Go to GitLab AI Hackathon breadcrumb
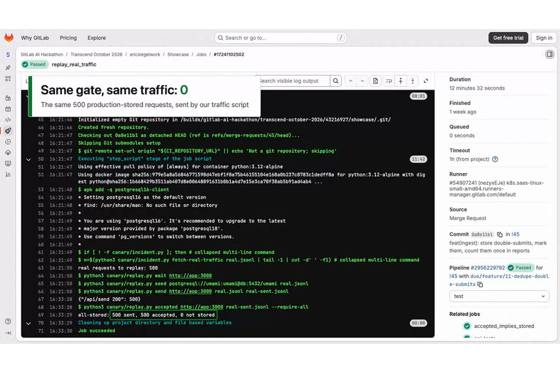 42,55
